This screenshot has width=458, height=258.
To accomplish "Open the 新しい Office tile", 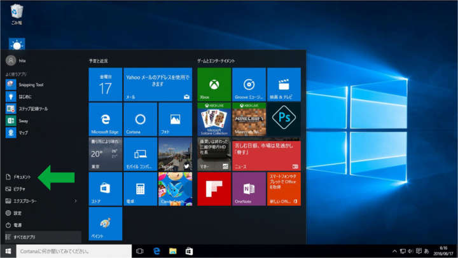I will [284, 189].
